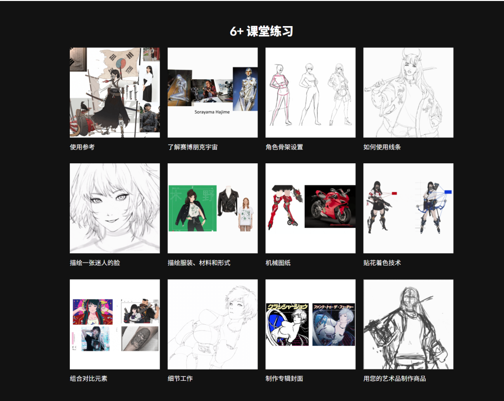The width and height of the screenshot is (504, 401).
Task: Click the 细节工作 caption text
Action: (x=180, y=378)
